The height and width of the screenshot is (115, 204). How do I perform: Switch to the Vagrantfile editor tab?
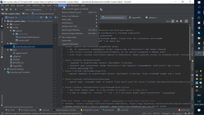pos(136,18)
